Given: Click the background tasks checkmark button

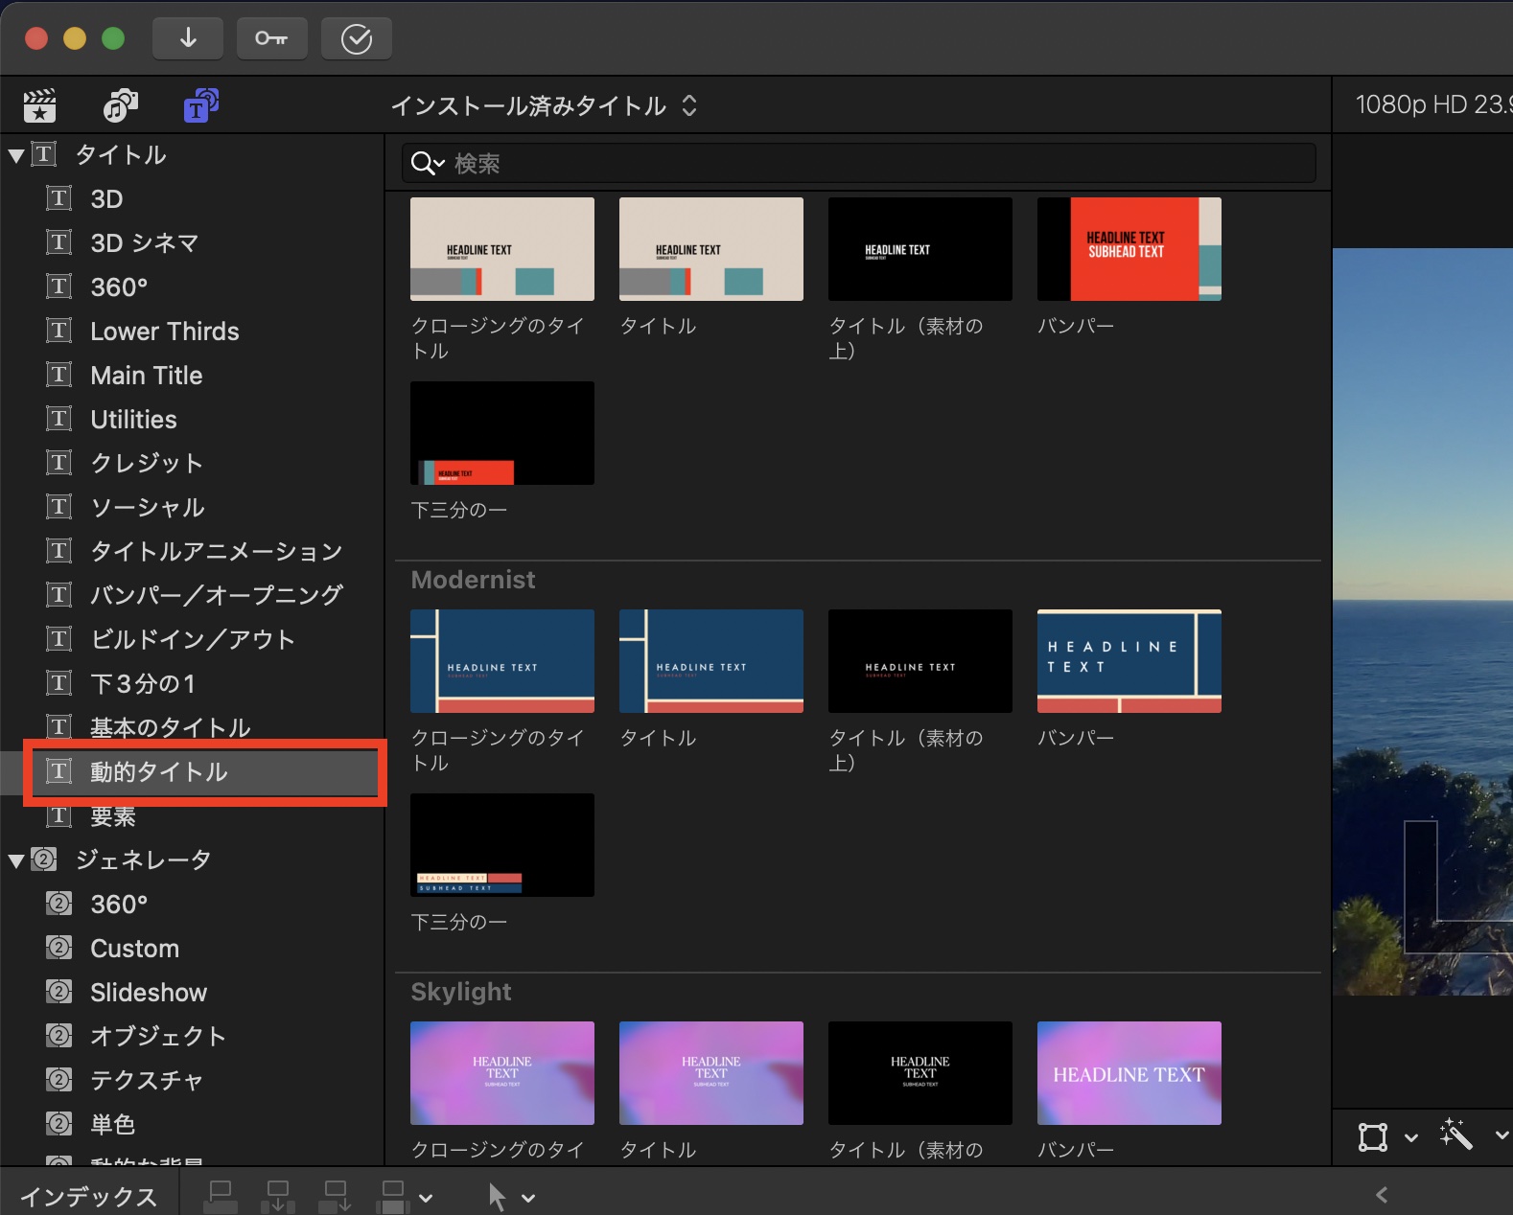Looking at the screenshot, I should pos(356,38).
